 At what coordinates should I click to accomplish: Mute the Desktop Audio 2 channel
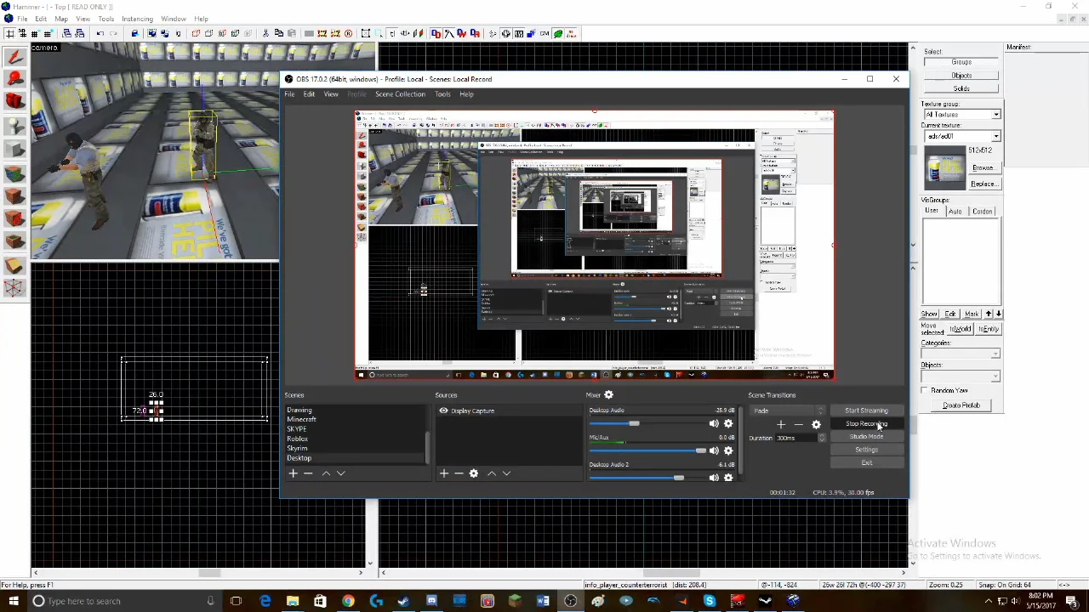[x=714, y=478]
